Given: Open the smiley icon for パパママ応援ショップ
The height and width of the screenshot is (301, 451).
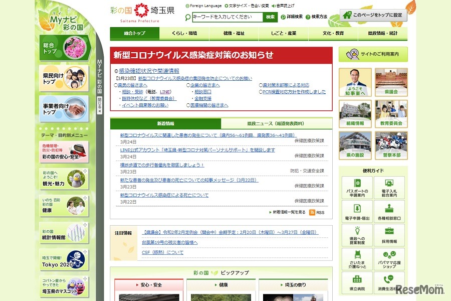Looking at the screenshot, I should (x=389, y=255).
